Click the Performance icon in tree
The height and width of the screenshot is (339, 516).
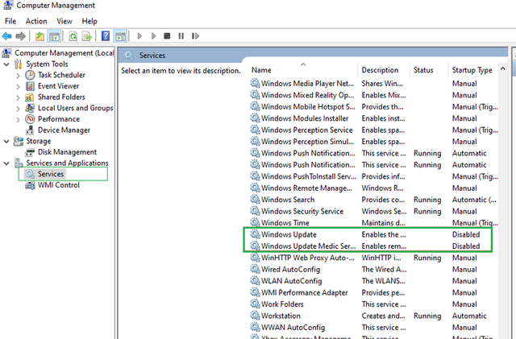tap(30, 119)
